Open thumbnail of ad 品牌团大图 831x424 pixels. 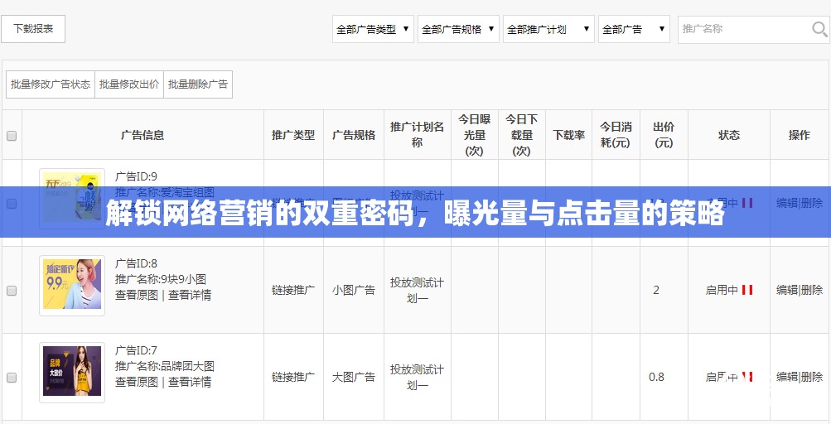pos(72,372)
